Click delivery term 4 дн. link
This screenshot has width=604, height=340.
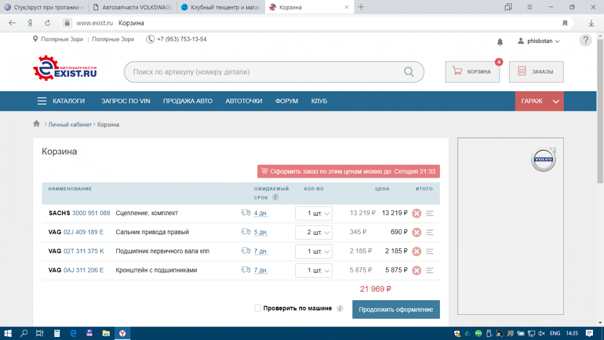pyautogui.click(x=261, y=213)
